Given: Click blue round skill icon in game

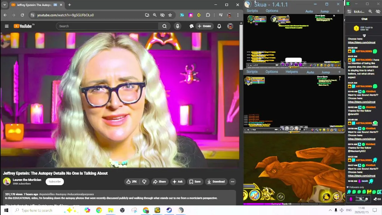Looking at the screenshot, I should (254, 195).
